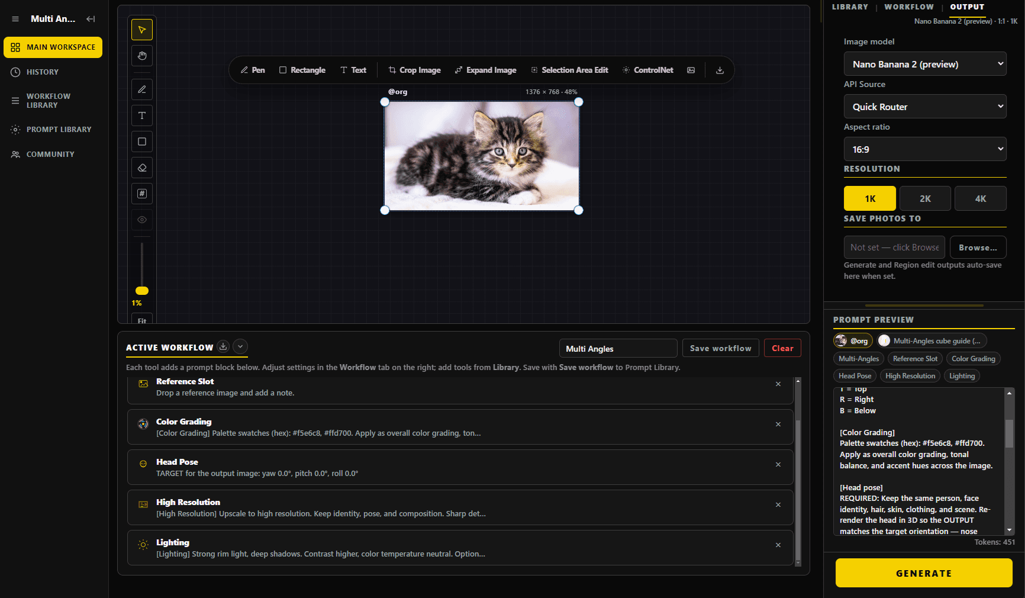Remove the Head Pose block
Viewport: 1025px width, 598px height.
778,465
